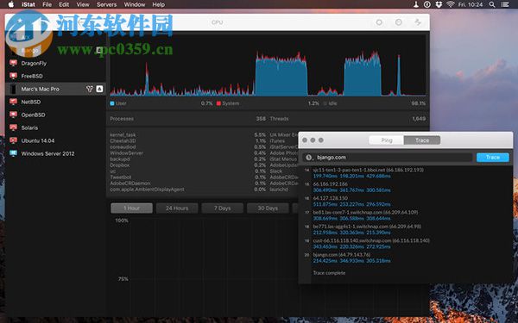The height and width of the screenshot is (323, 518).
Task: Click the Processes label
Action: [122, 119]
